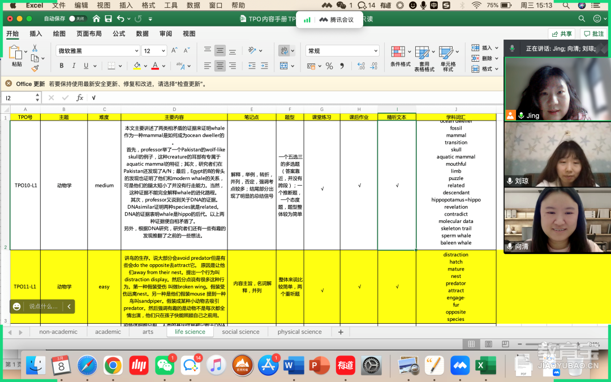This screenshot has width=611, height=382.
Task: Decrease font size with the smaller A icon
Action: click(x=187, y=50)
